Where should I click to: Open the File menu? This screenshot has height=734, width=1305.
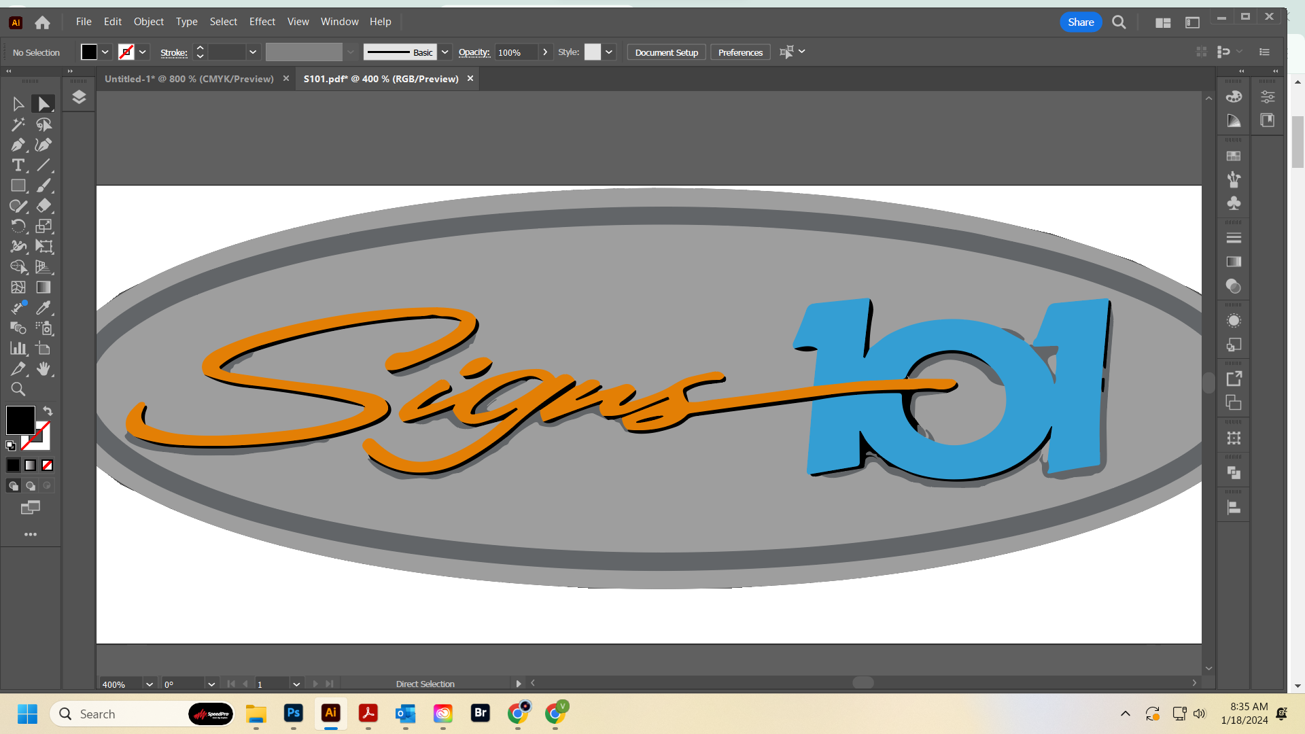coord(84,22)
